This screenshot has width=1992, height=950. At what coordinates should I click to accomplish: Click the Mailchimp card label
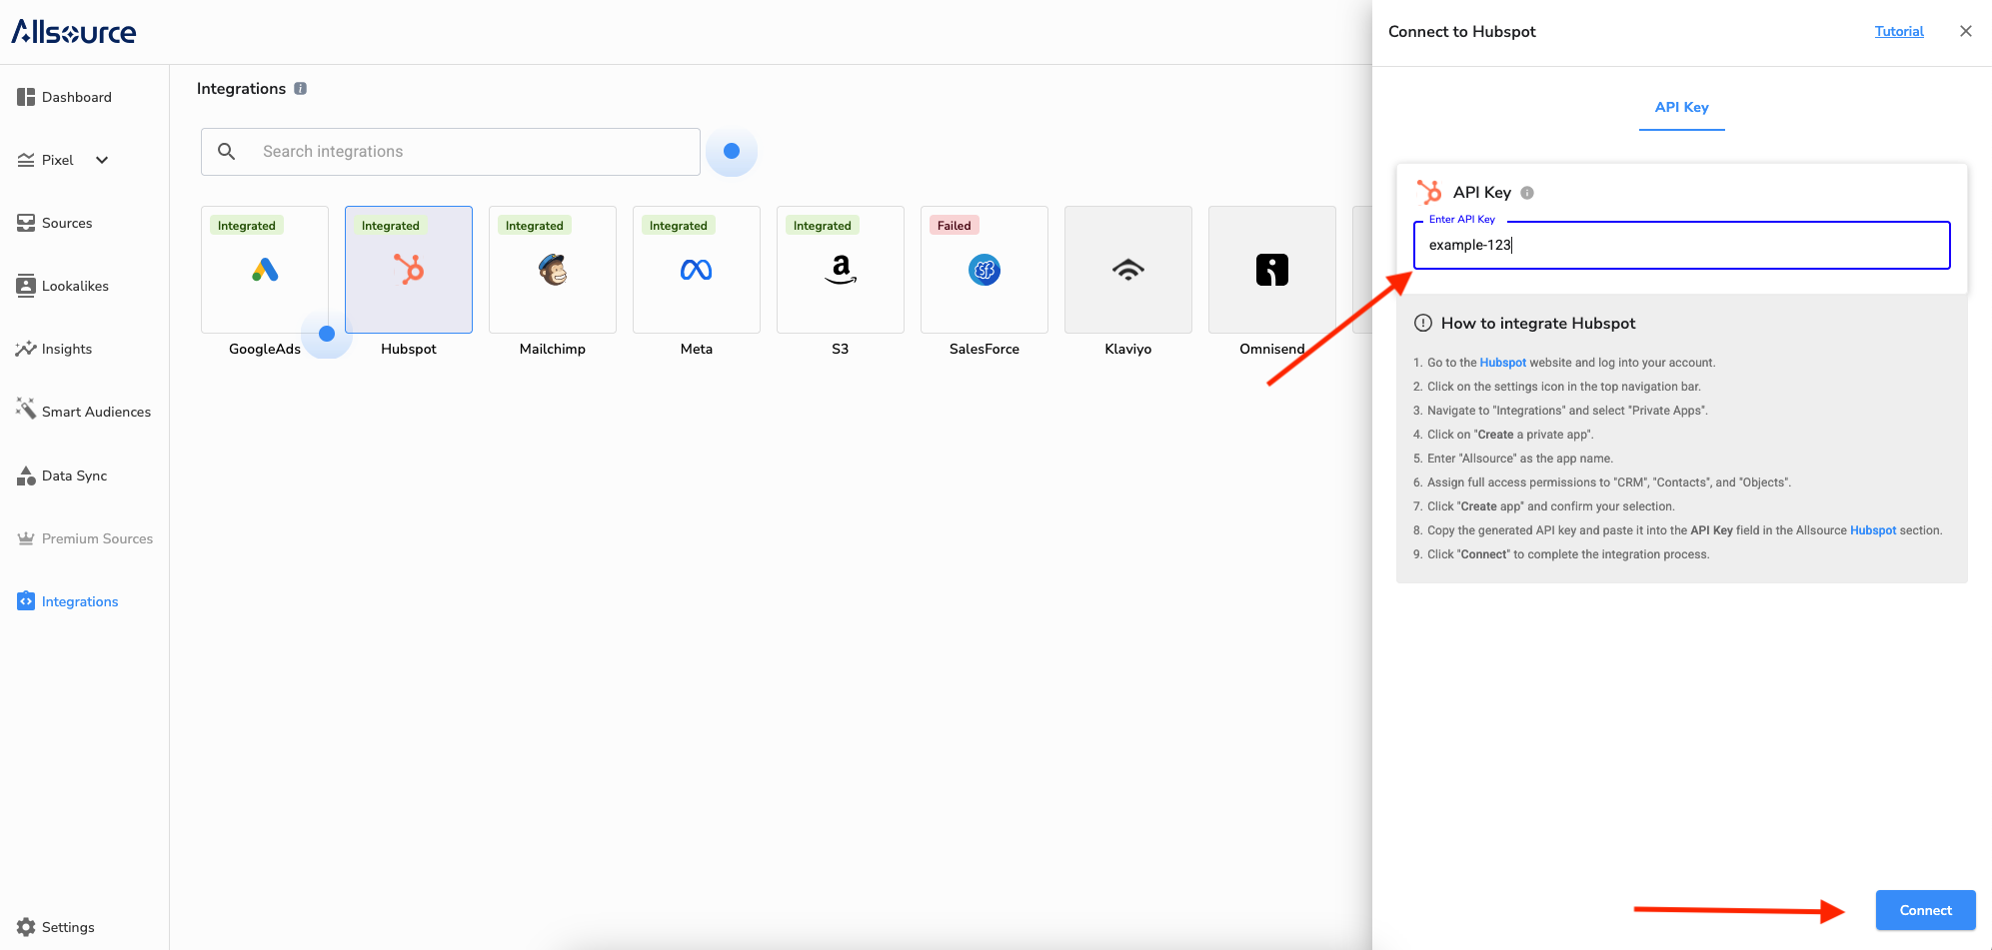(x=553, y=349)
